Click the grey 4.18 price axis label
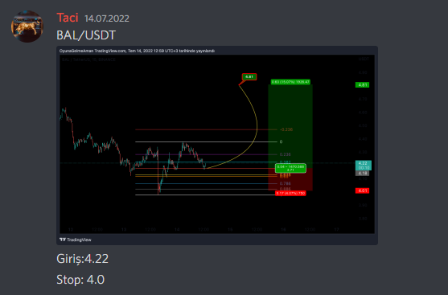 362,173
